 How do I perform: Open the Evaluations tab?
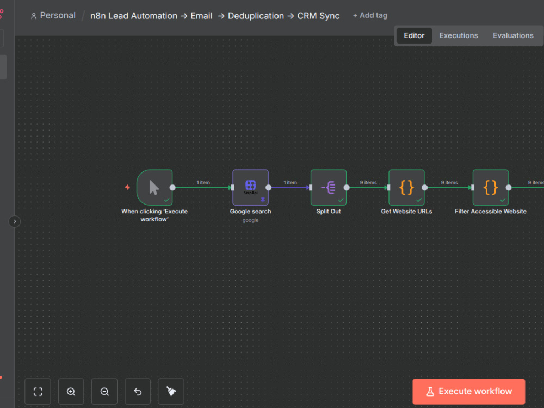[513, 35]
